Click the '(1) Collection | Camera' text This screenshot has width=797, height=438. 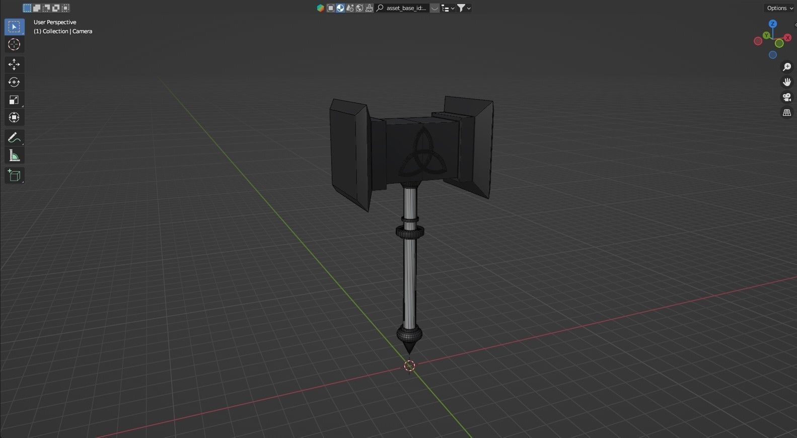tap(63, 31)
